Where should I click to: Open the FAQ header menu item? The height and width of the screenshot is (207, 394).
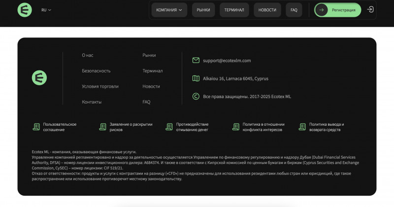tap(294, 10)
